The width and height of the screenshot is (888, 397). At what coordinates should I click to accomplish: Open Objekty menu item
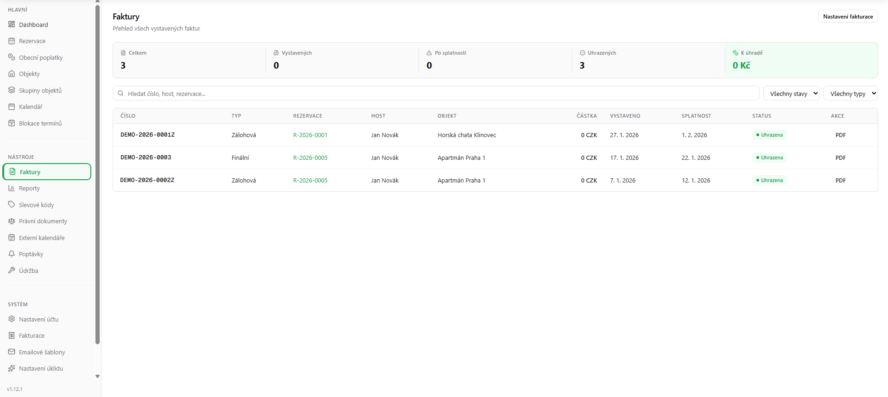(47, 74)
